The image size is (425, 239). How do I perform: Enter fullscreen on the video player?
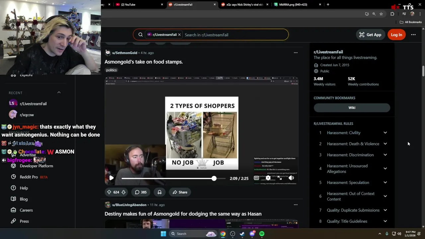280,178
